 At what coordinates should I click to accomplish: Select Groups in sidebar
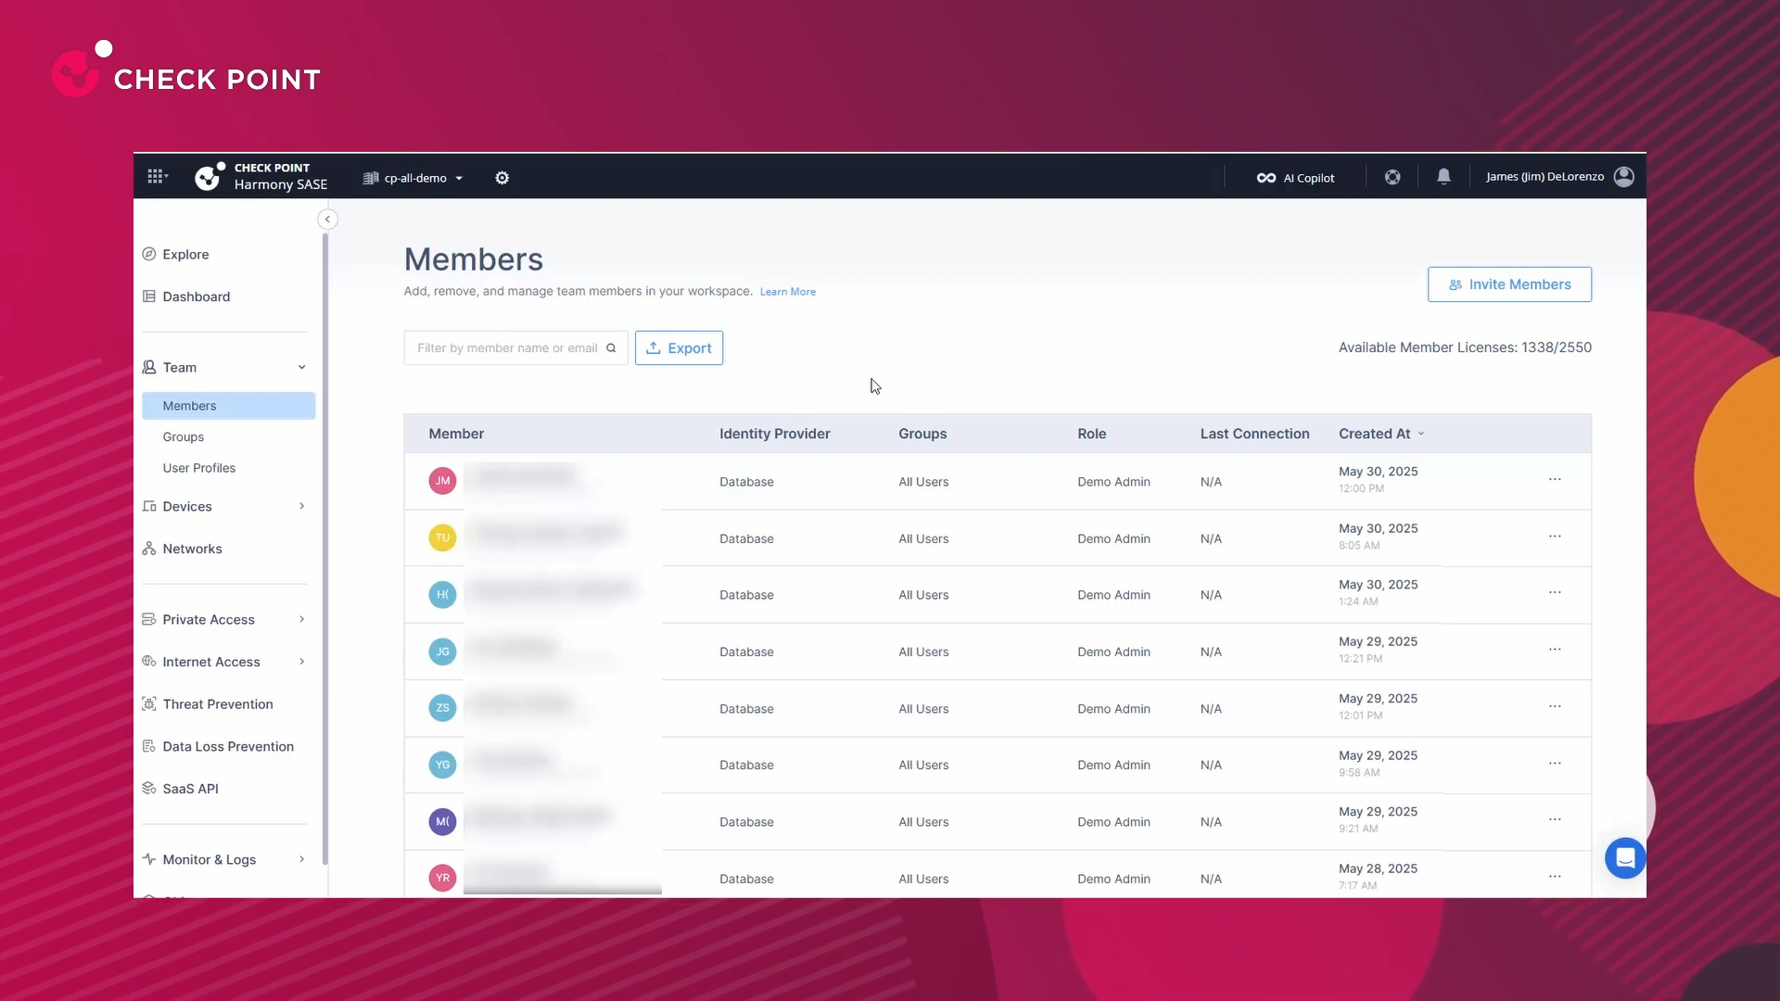coord(183,437)
